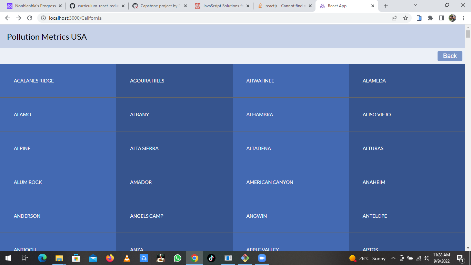Launch Microsoft Edge from the taskbar
This screenshot has width=471, height=265.
[x=42, y=258]
